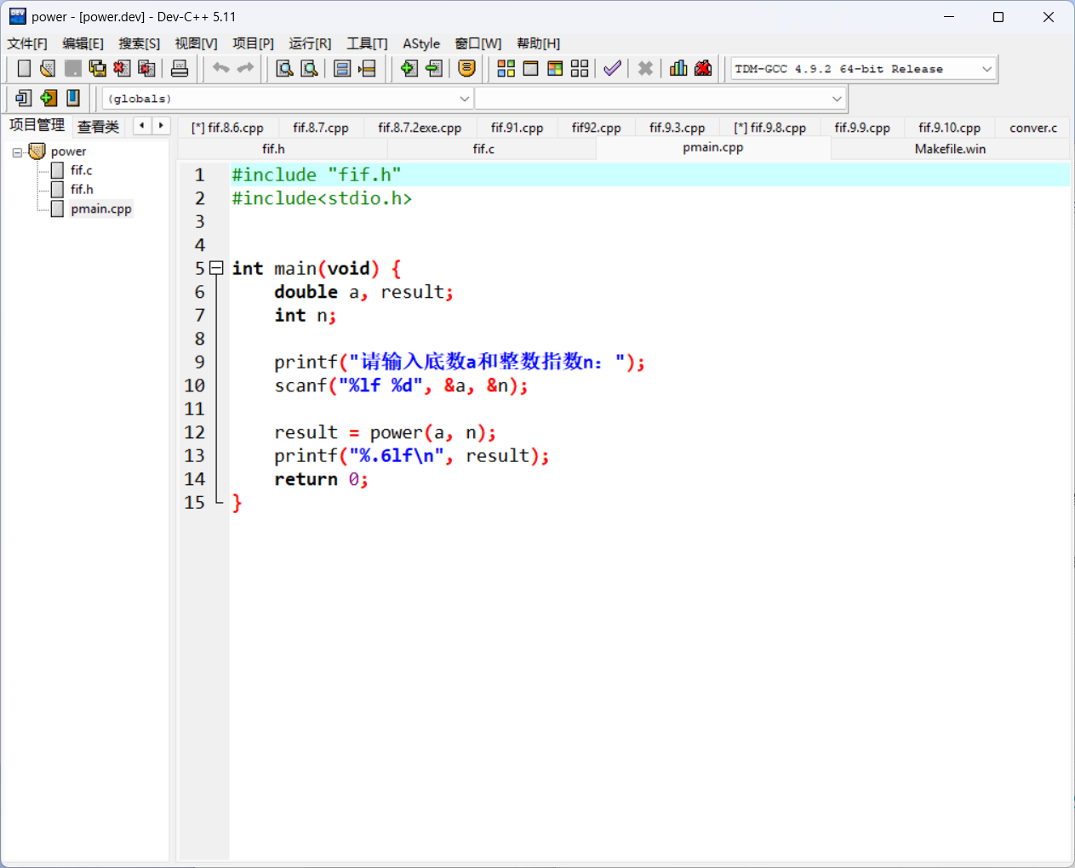Image resolution: width=1075 pixels, height=868 pixels.
Task: Open the 工具[T] menu
Action: point(367,43)
